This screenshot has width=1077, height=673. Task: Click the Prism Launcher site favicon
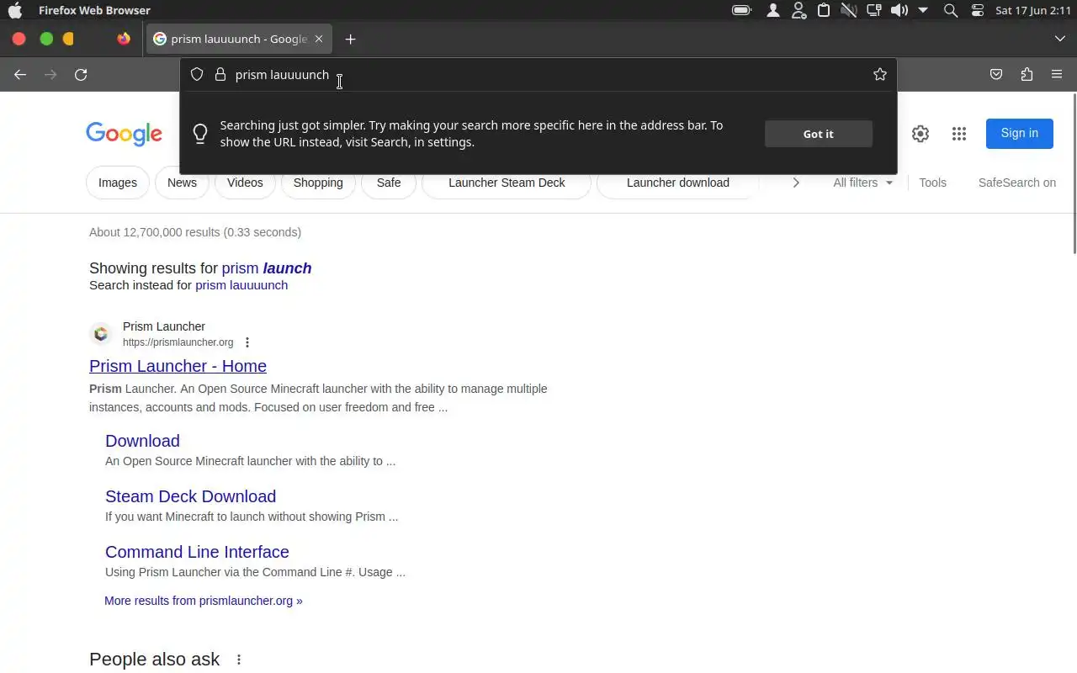pos(101,334)
